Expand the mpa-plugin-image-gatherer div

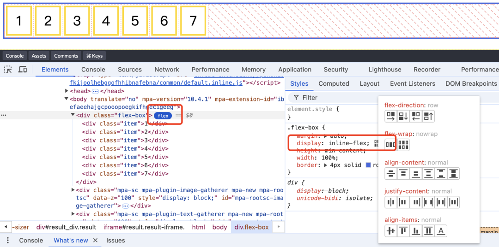73,190
